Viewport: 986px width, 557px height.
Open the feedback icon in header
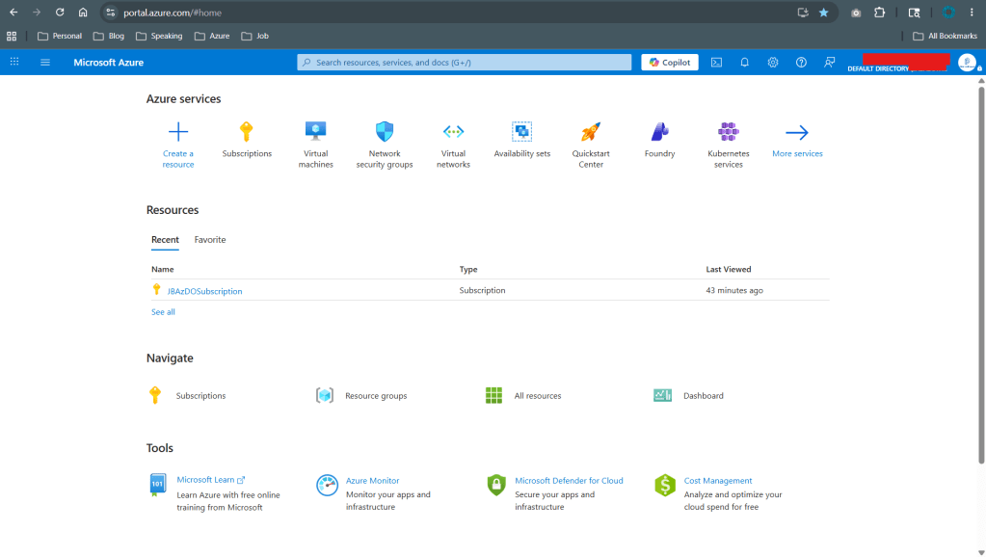click(830, 63)
